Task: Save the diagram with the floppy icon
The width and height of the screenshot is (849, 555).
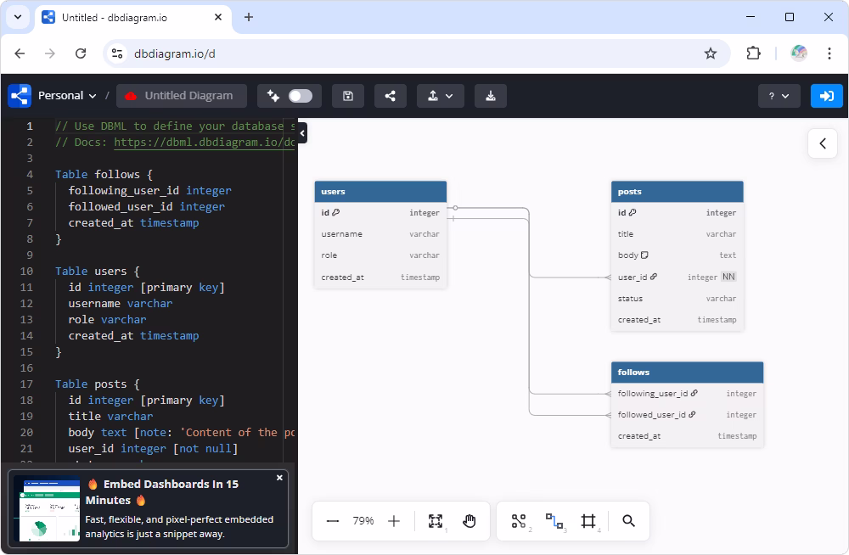Action: pos(348,96)
